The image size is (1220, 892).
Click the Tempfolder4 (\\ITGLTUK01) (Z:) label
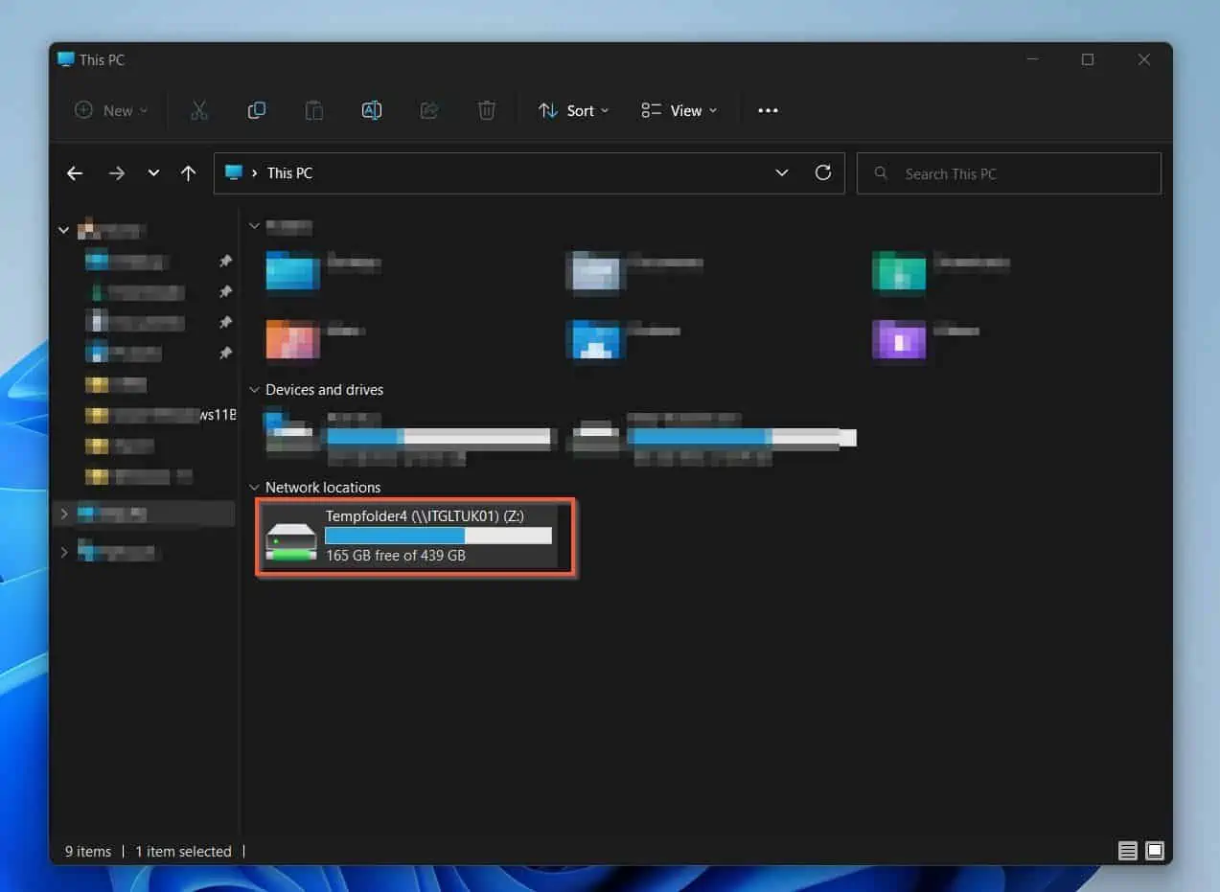tap(424, 516)
